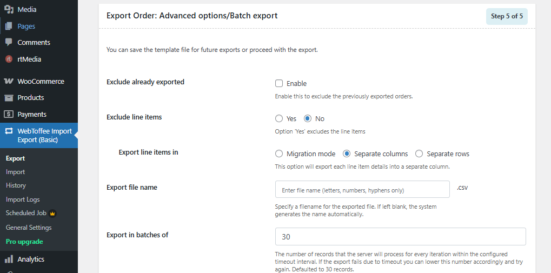Image resolution: width=551 pixels, height=273 pixels.
Task: Select No for Exclude line items
Action: tap(308, 118)
